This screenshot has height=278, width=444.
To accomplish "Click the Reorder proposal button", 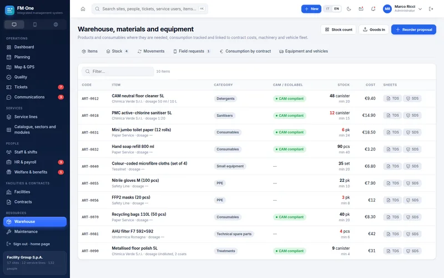I will (x=413, y=29).
